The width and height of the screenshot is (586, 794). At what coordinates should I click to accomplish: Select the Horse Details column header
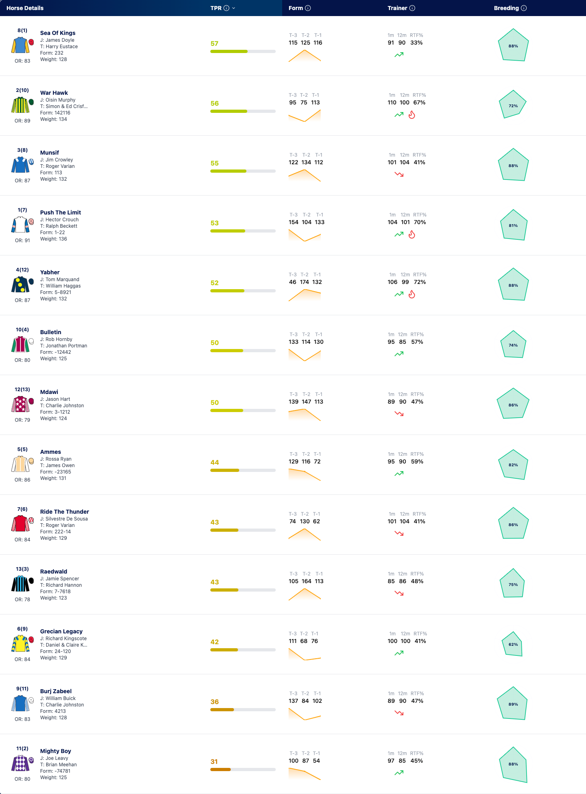[25, 8]
